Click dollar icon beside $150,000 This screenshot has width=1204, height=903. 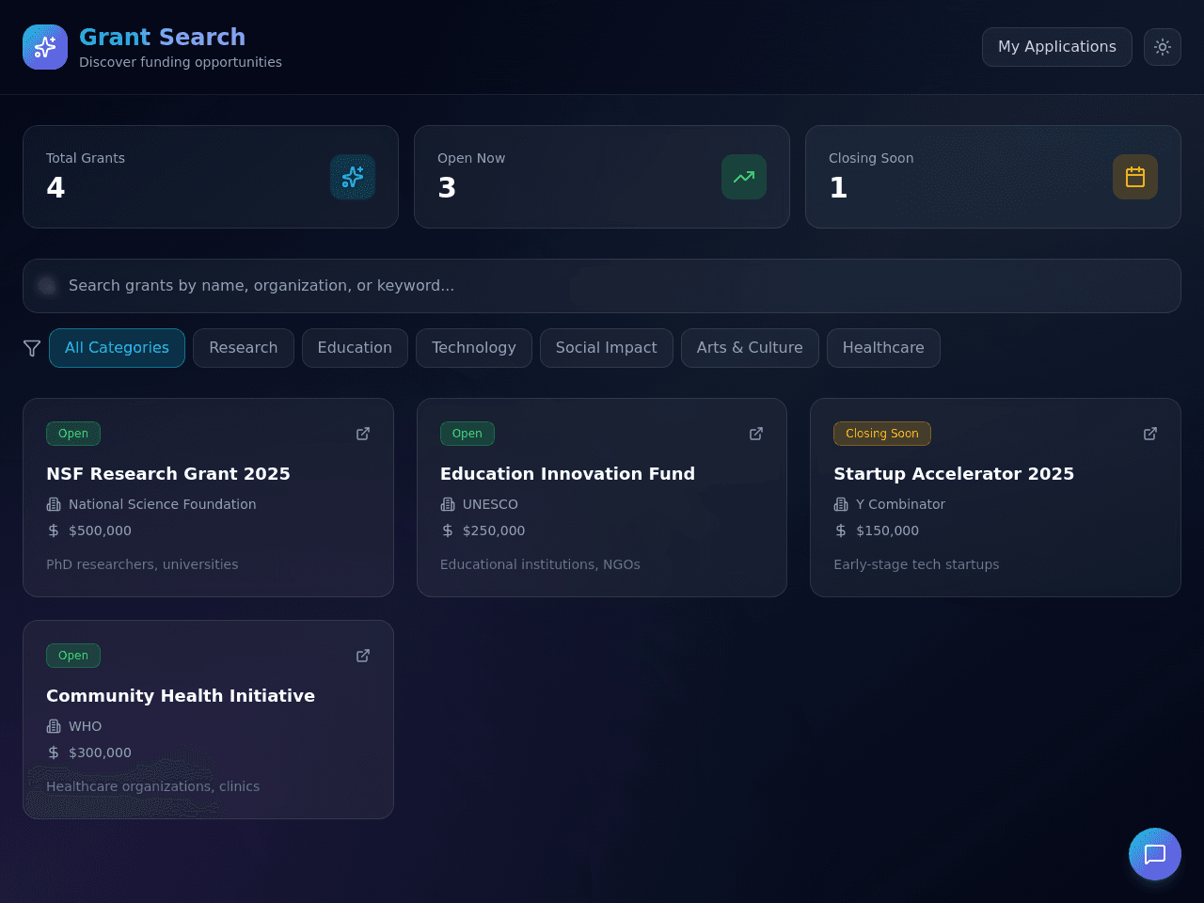click(x=841, y=531)
